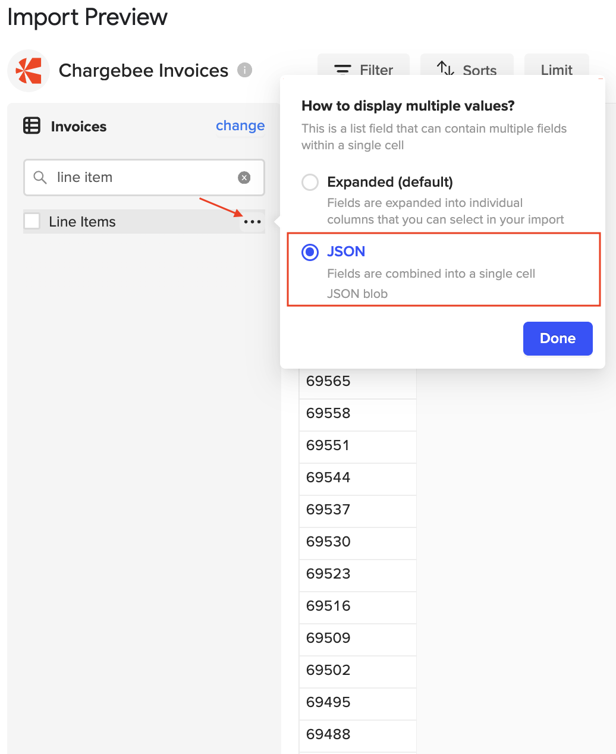Focus the line item search field
This screenshot has height=754, width=616.
[x=144, y=177]
